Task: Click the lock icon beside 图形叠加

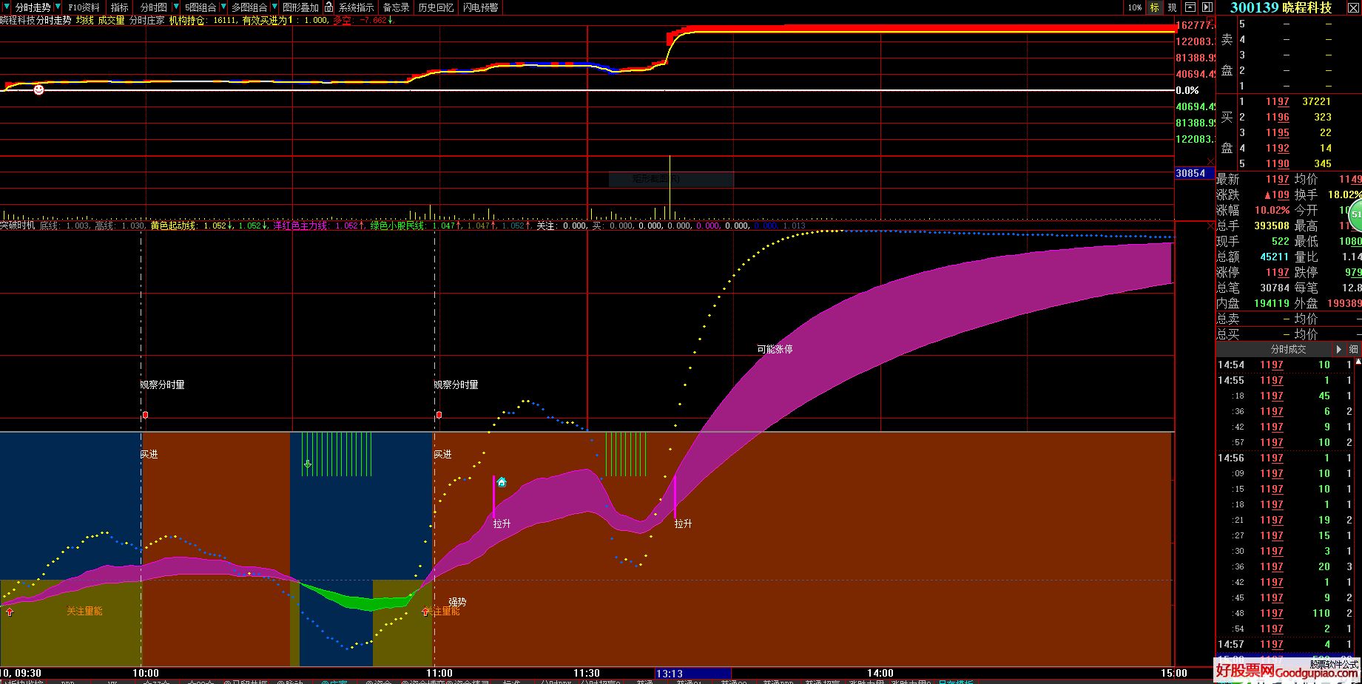Action: click(329, 7)
